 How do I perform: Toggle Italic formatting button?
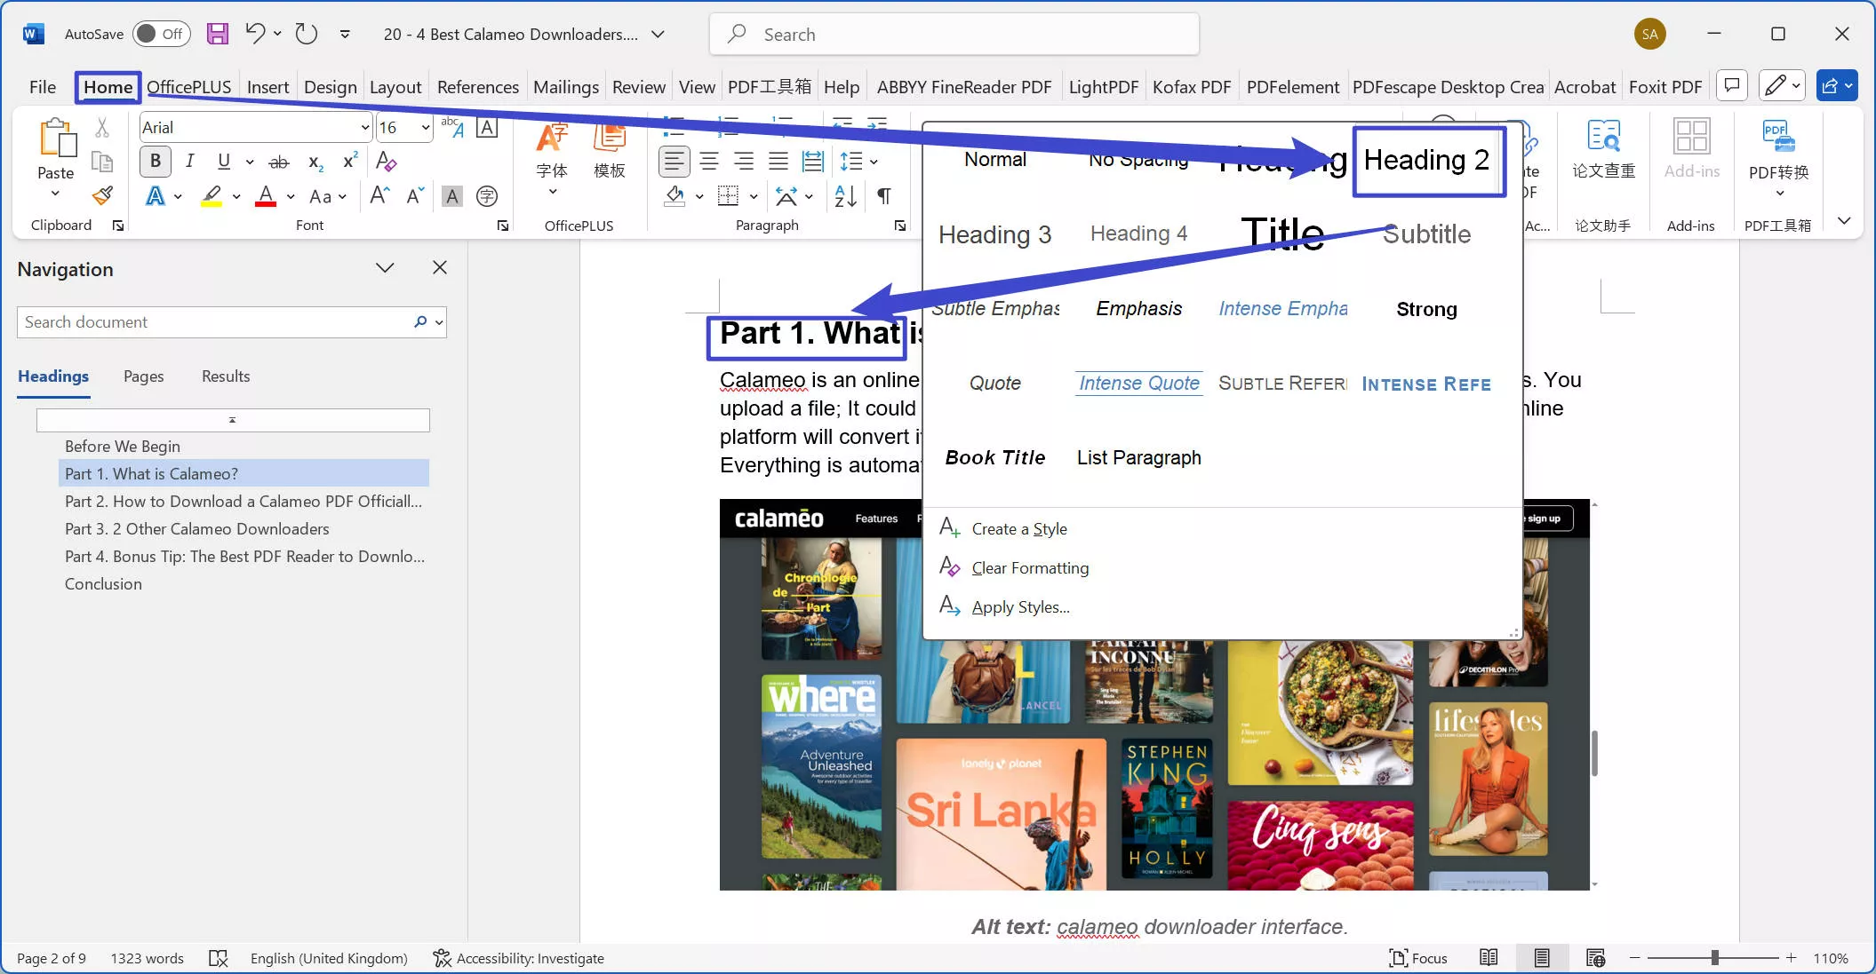[189, 162]
